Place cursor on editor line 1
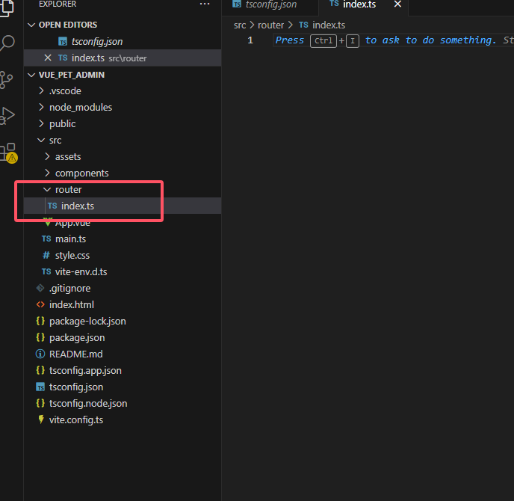 [x=394, y=40]
